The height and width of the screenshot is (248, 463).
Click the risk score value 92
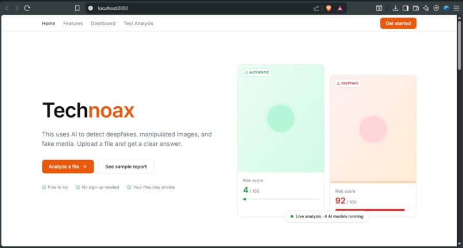[340, 201]
